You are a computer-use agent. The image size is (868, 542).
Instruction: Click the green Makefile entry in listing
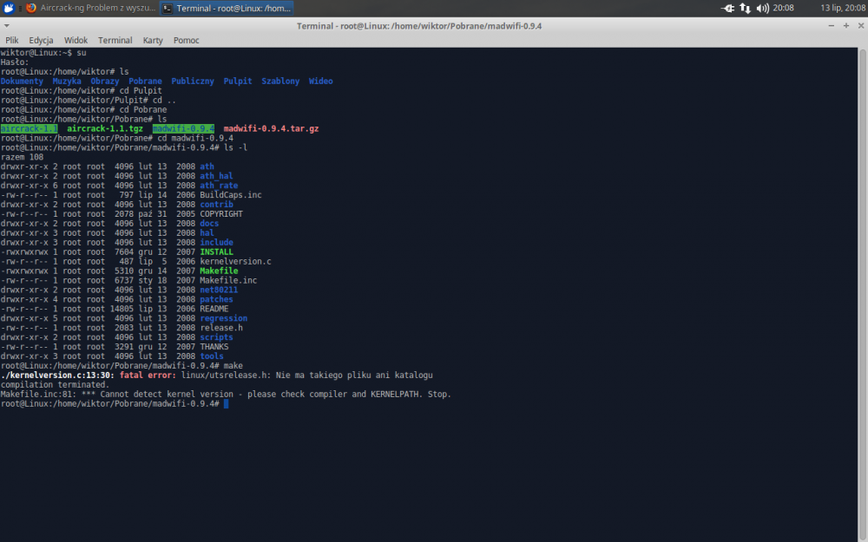point(220,271)
